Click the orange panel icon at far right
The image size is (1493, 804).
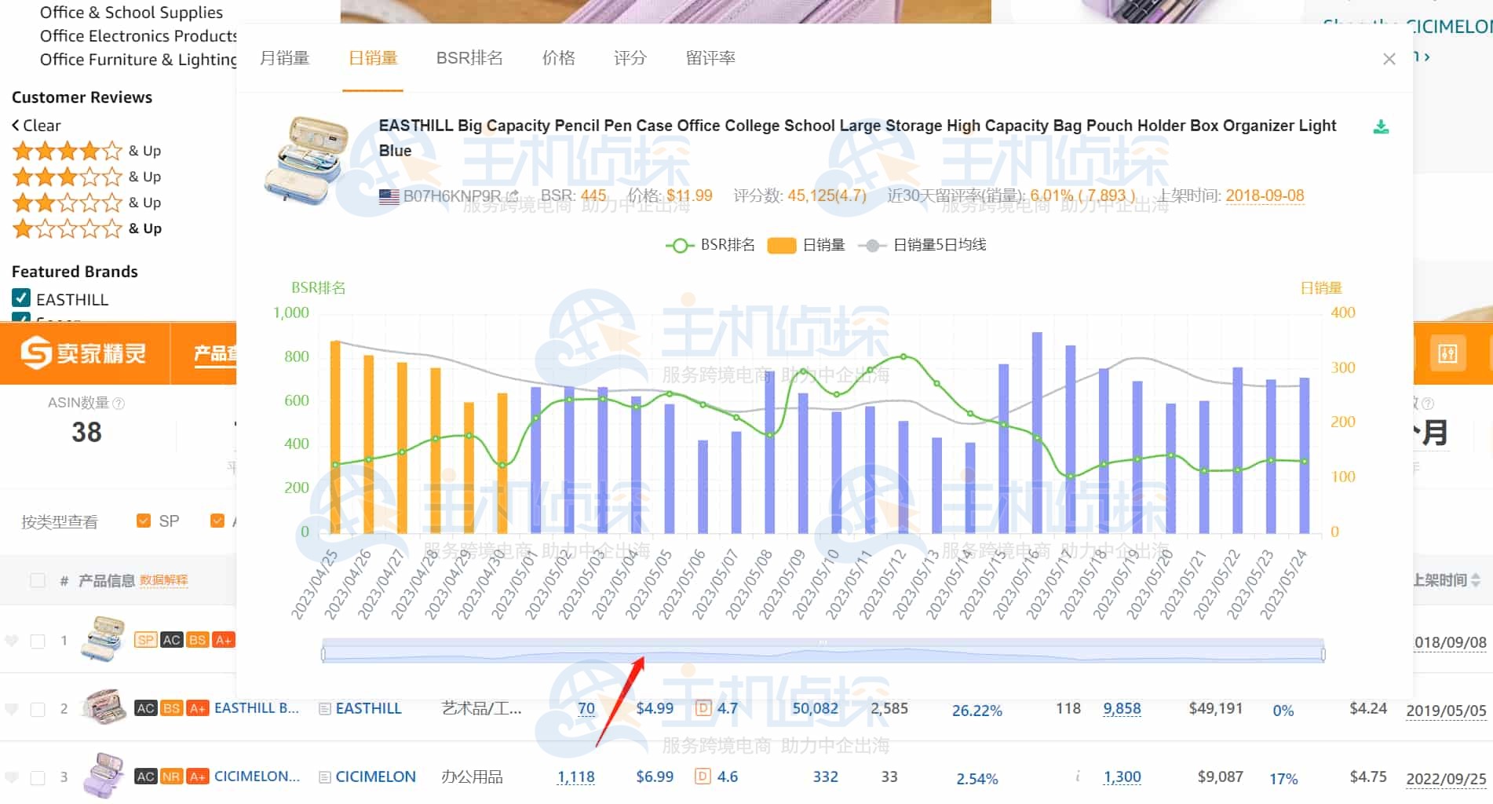1447,353
